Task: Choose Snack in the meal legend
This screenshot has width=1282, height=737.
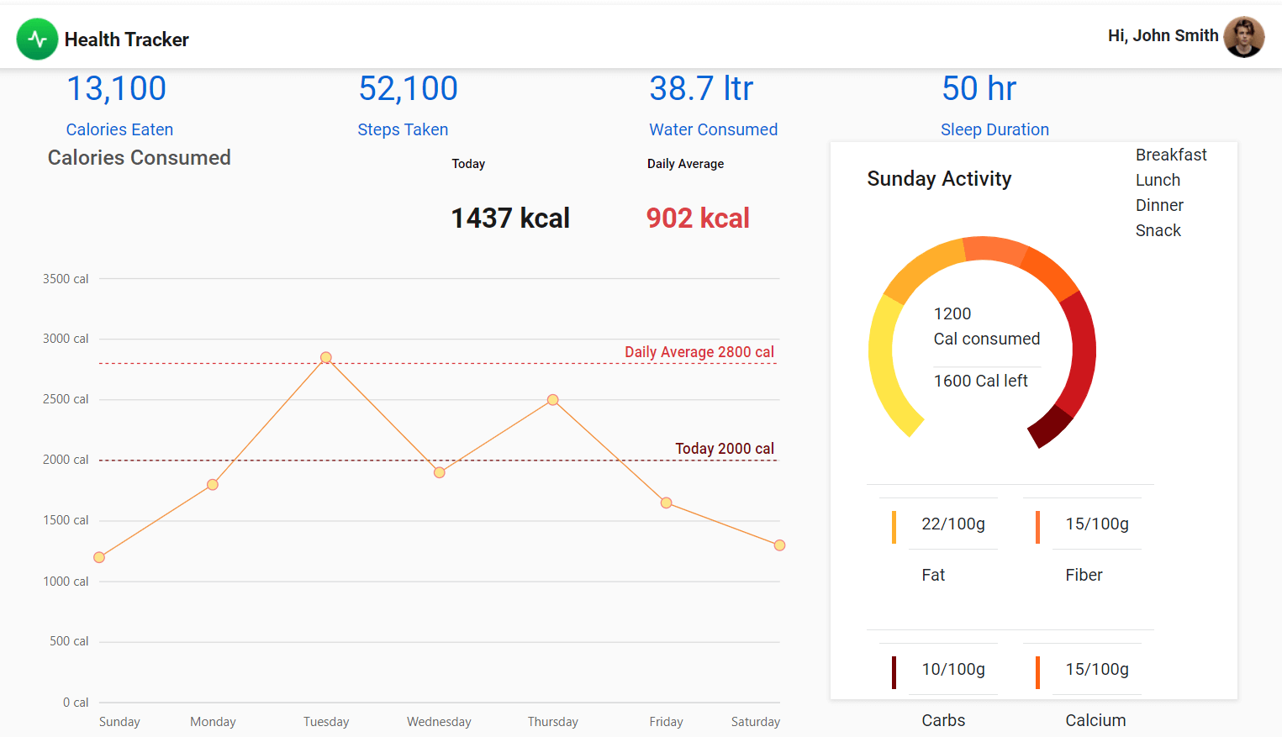Action: [1158, 230]
